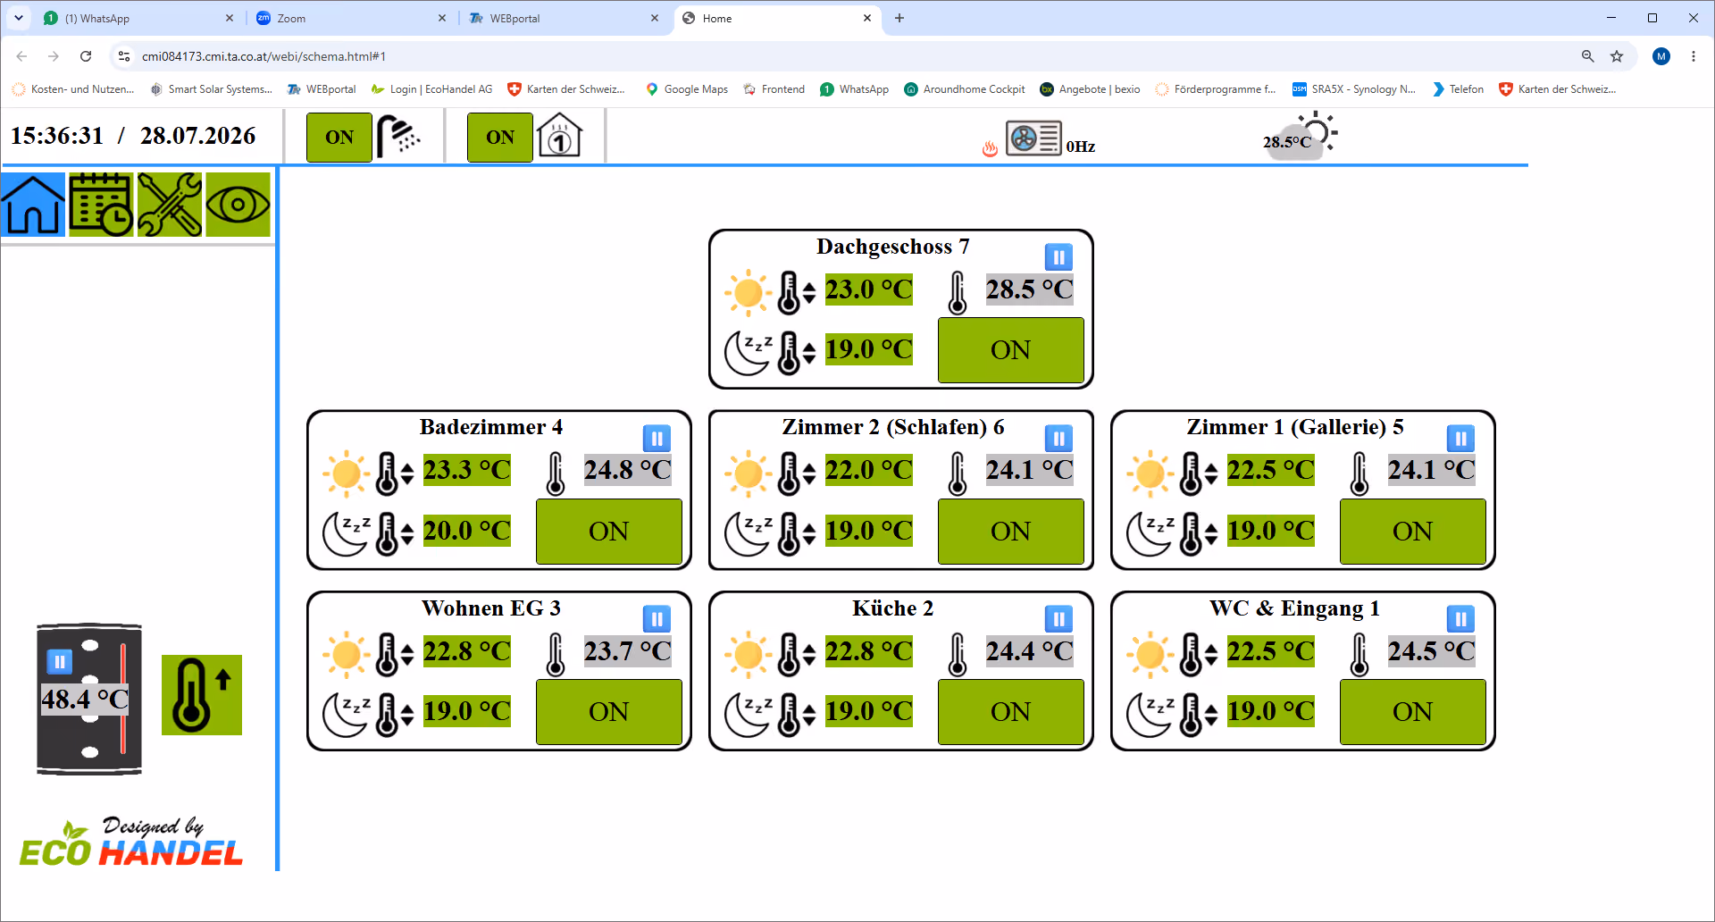
Task: Open Smart Solar Systems bookmark
Action: tap(211, 89)
